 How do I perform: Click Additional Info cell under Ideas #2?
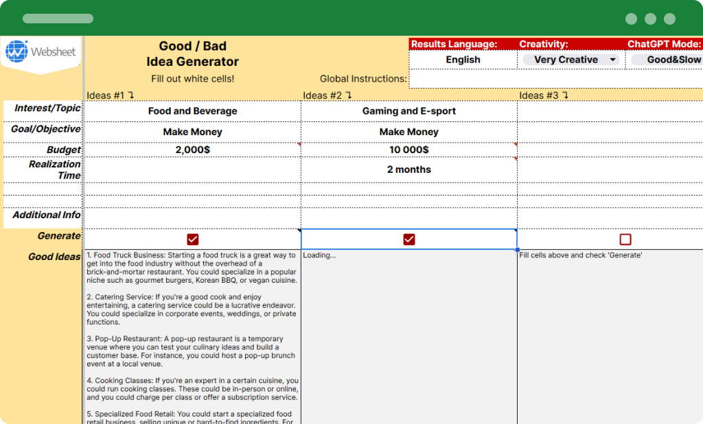409,217
